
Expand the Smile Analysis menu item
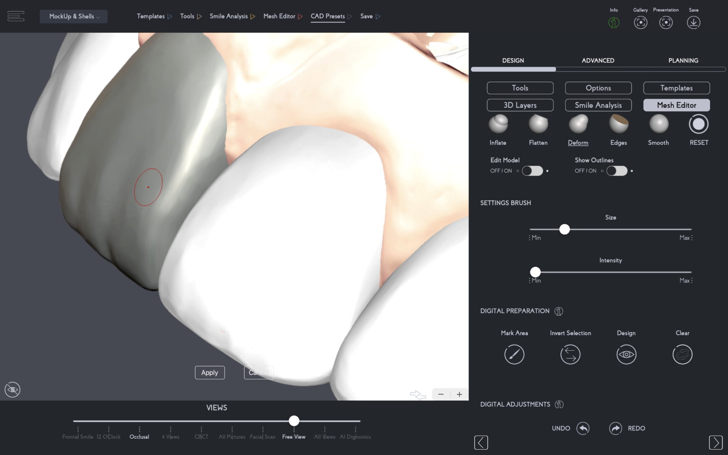click(229, 16)
